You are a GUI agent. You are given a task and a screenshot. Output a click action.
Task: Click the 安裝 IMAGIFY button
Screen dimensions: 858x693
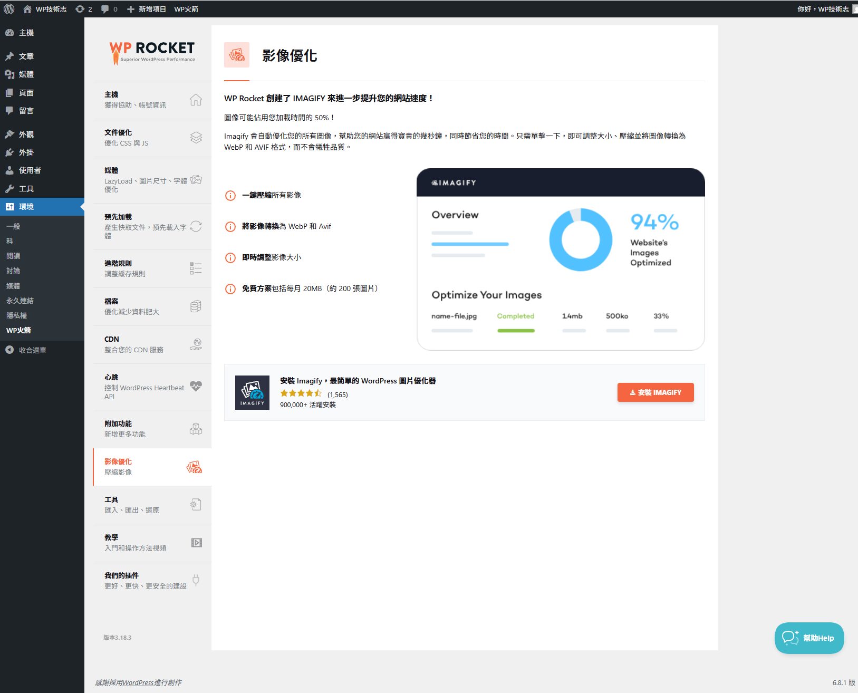655,392
